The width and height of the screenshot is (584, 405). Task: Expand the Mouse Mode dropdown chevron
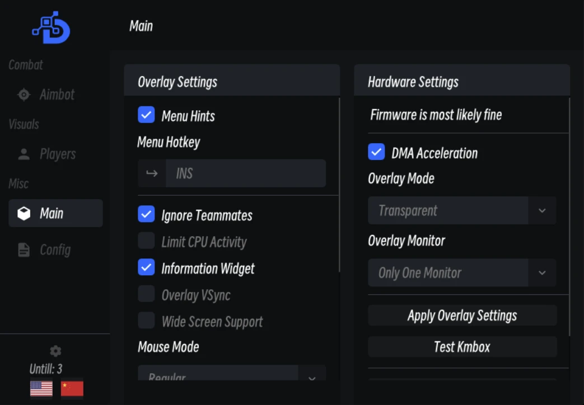pyautogui.click(x=312, y=376)
